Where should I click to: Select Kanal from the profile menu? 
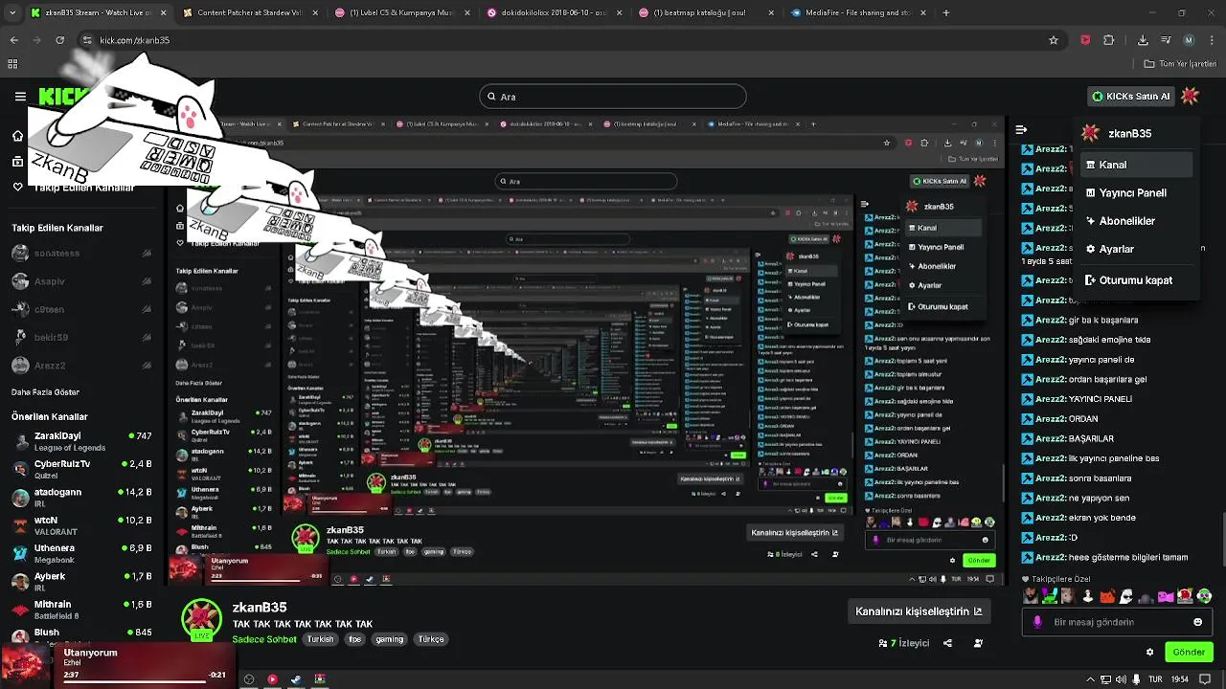(x=1136, y=165)
